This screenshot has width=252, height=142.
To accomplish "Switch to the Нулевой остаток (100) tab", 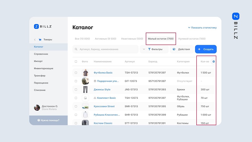I will [192, 39].
